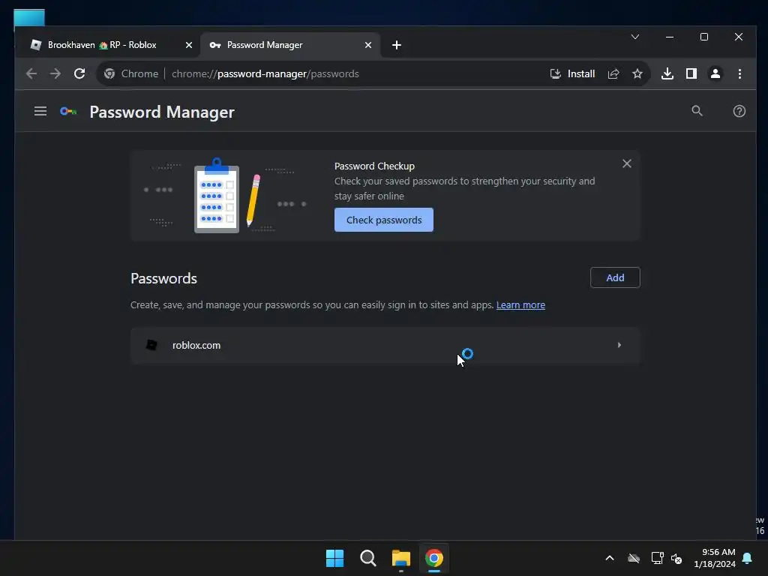Open a new browser tab

(x=397, y=45)
